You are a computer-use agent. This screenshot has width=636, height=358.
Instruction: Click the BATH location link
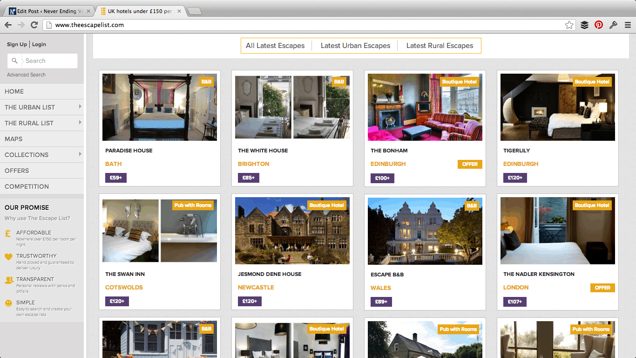pyautogui.click(x=114, y=164)
